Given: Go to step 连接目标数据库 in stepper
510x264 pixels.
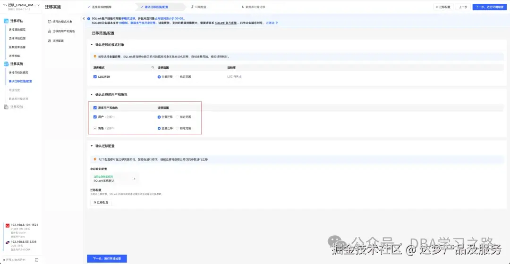Looking at the screenshot, I should [100, 7].
